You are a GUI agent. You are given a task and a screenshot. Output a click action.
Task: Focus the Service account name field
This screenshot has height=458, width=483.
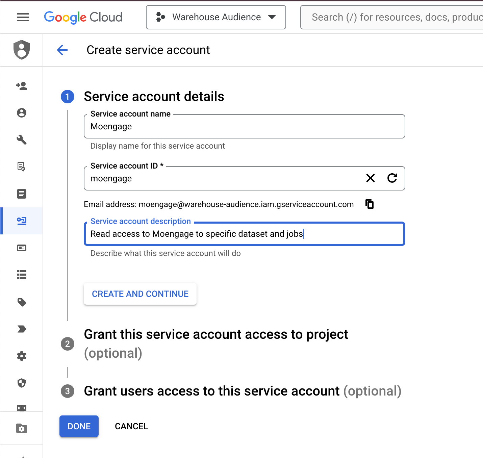click(244, 127)
